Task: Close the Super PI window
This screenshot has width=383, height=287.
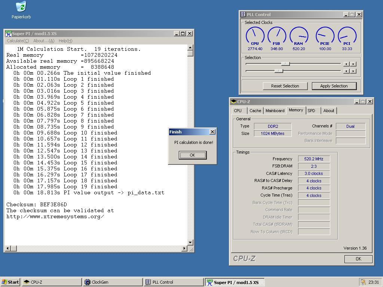Action: 190,33
